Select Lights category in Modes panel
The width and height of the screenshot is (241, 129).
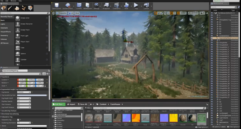coord(3,24)
